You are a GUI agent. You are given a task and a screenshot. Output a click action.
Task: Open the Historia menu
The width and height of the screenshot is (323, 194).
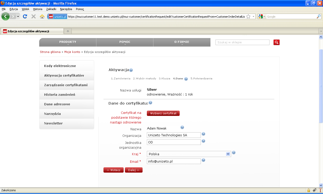tap(38, 9)
